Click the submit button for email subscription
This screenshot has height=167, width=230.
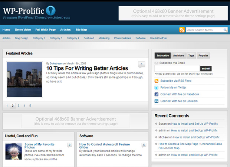(x=206, y=68)
